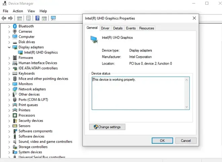Image resolution: width=222 pixels, height=162 pixels.
Task: Click the Keyboards category icon
Action: (x=15, y=73)
